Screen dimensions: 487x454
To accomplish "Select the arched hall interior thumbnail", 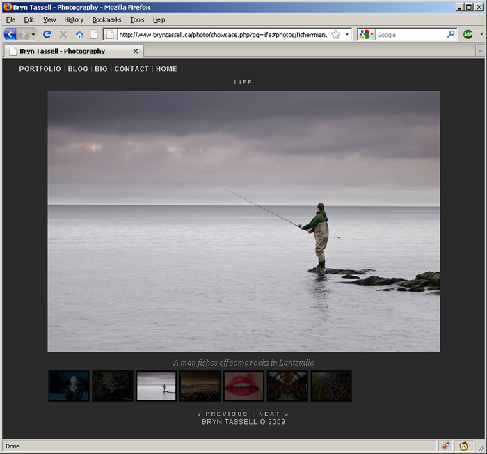I will coord(287,386).
